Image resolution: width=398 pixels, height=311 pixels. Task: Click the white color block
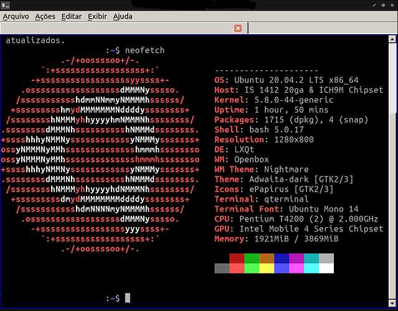pos(326,268)
